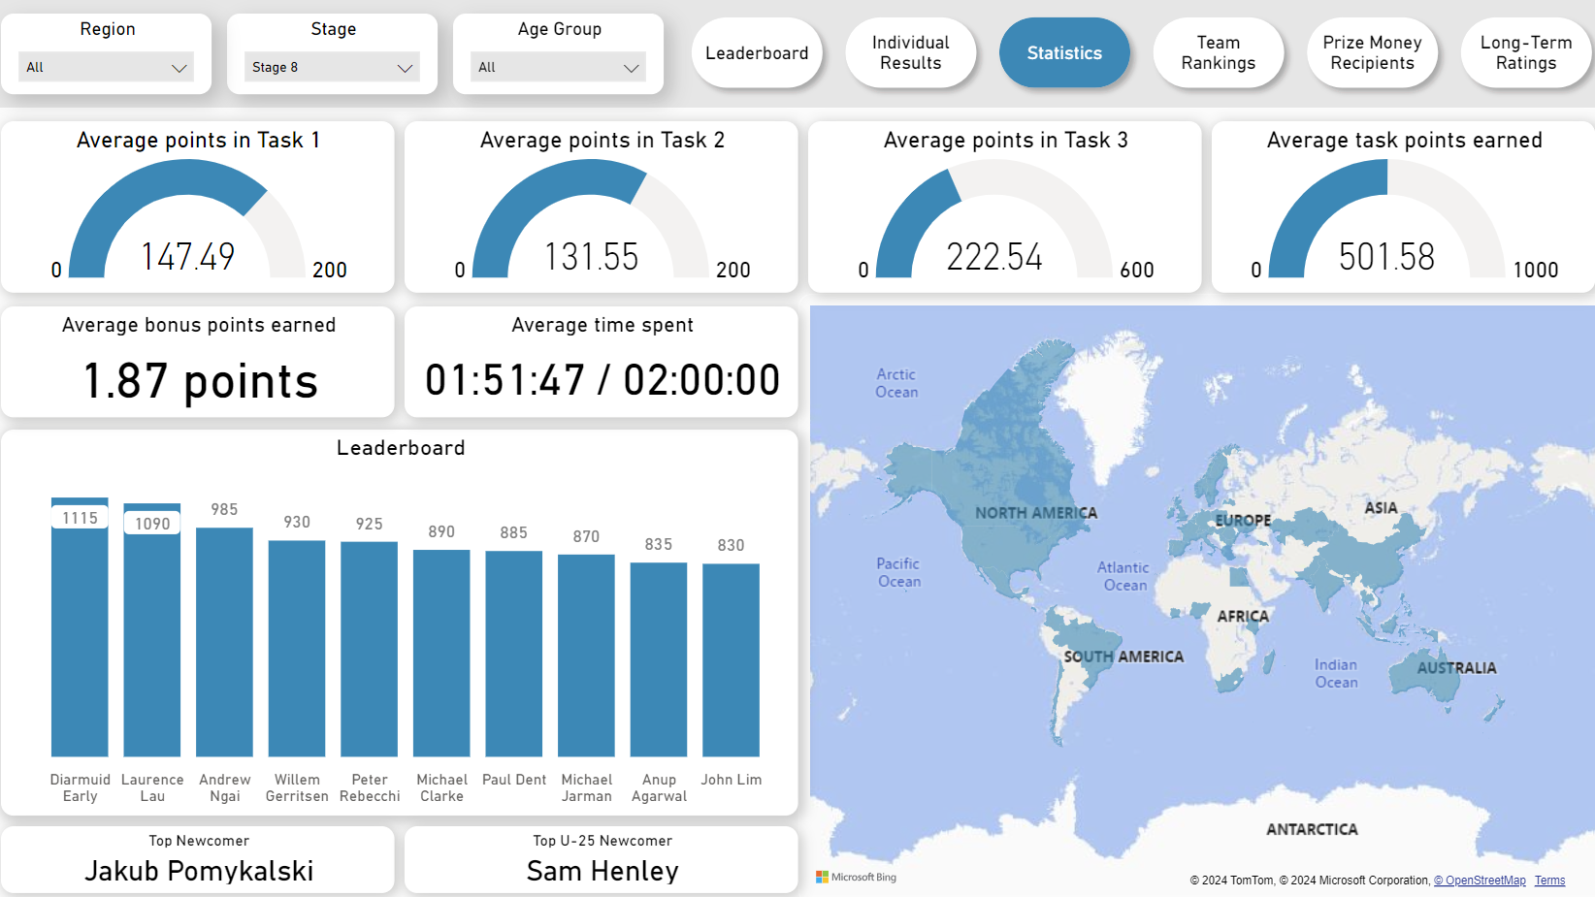Open the Individual Results tab

point(910,53)
